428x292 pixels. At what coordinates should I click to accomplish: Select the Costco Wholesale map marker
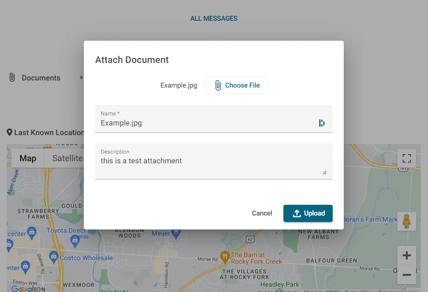pyautogui.click(x=54, y=256)
